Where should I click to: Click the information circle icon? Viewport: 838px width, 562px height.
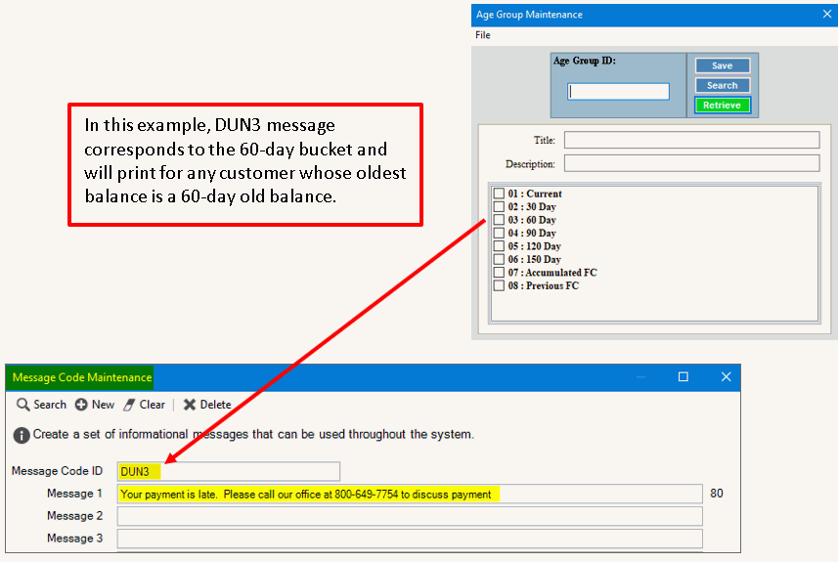[22, 435]
